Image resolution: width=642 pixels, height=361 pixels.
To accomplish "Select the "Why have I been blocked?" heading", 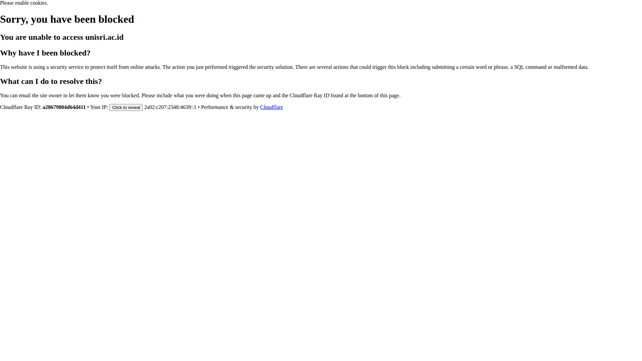I will 45,53.
